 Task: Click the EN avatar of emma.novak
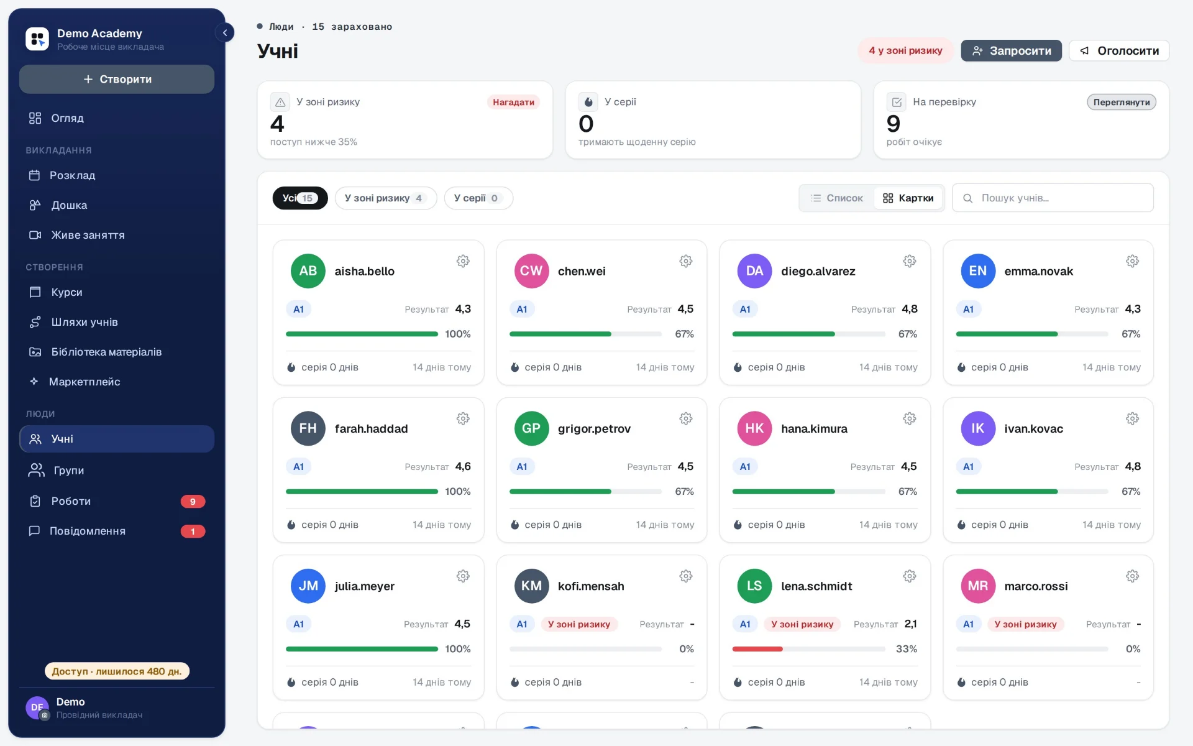tap(978, 271)
